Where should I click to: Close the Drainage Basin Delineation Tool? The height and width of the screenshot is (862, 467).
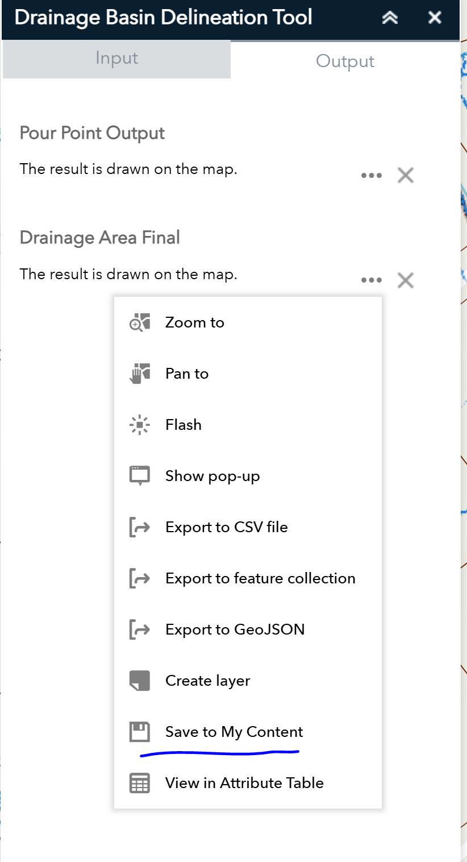click(x=435, y=18)
